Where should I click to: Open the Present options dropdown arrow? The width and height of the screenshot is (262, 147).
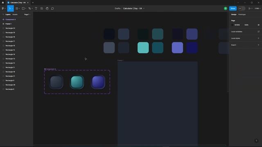pyautogui.click(x=252, y=9)
